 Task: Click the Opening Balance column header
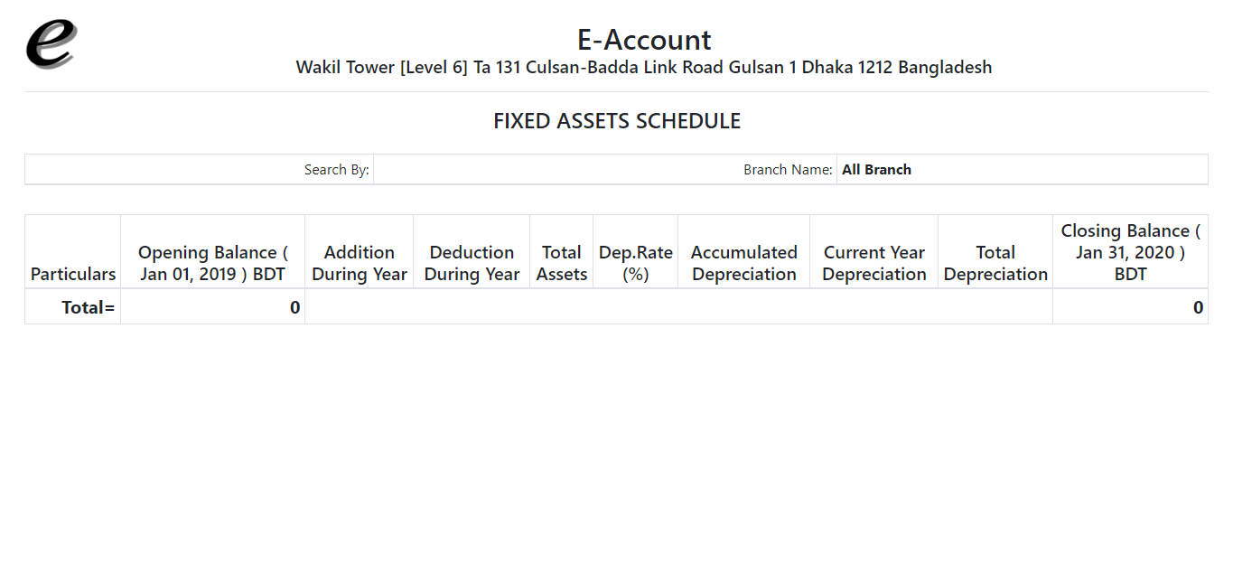point(212,263)
